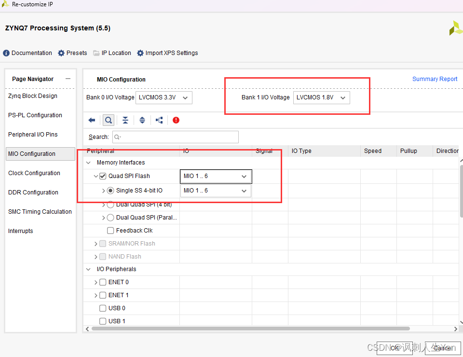
Task: Open IP Location folder
Action: click(96, 53)
